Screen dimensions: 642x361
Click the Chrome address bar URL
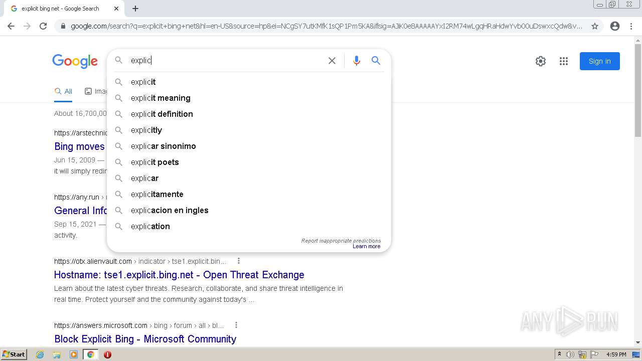[326, 26]
